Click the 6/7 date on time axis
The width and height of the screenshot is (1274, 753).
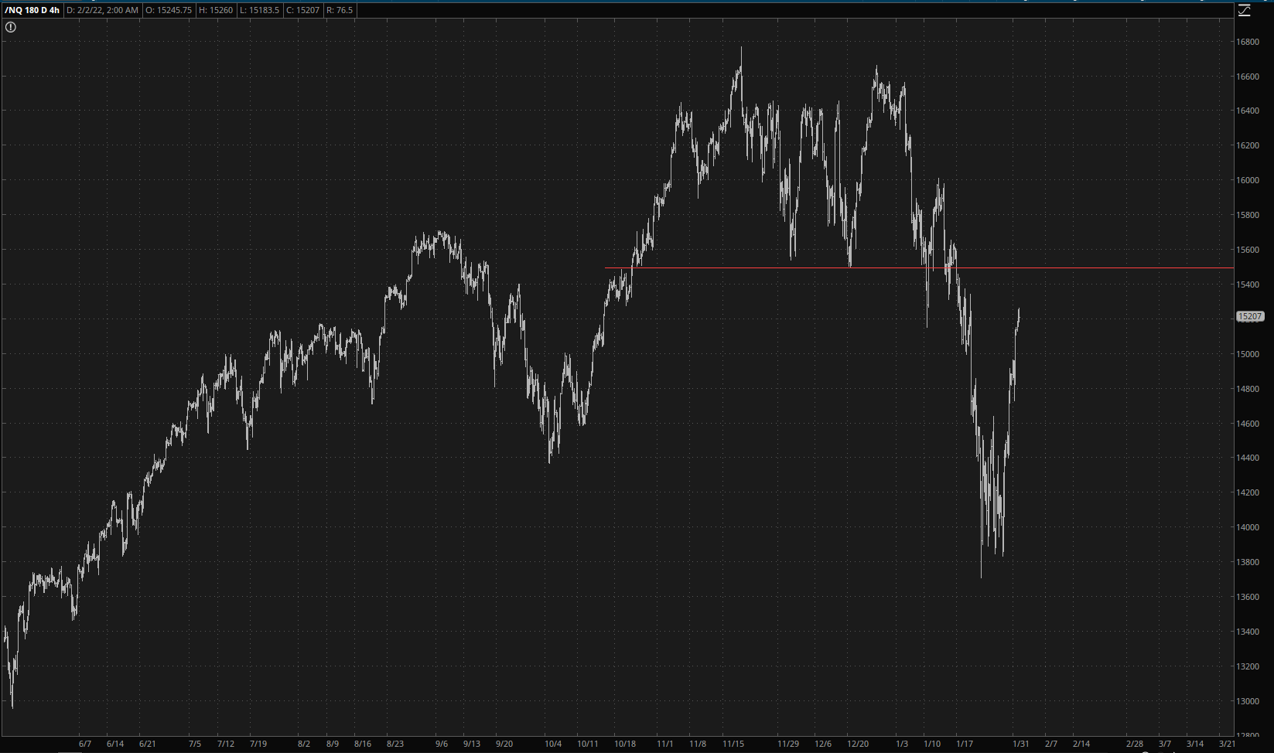tap(85, 744)
